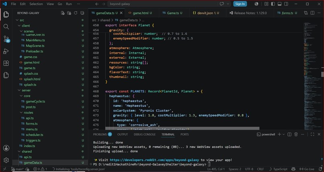324x172 pixels.
Task: Open Compare Changes icon in the editor toolbar
Action: 306,13
